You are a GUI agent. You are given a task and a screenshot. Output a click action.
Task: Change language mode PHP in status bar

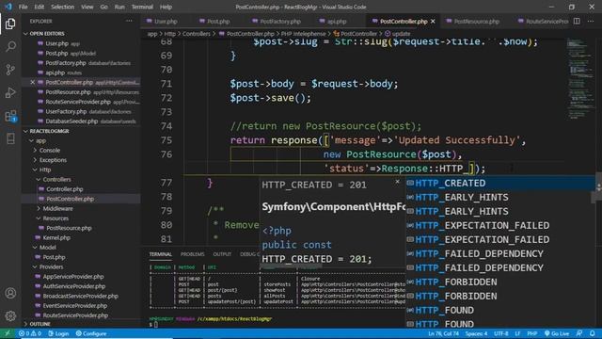coord(531,333)
